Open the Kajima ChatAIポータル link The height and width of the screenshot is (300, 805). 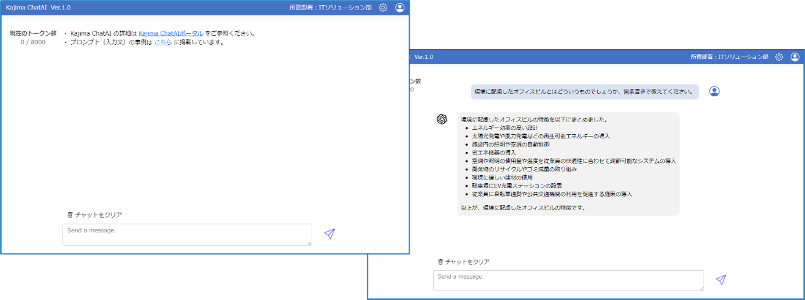171,33
